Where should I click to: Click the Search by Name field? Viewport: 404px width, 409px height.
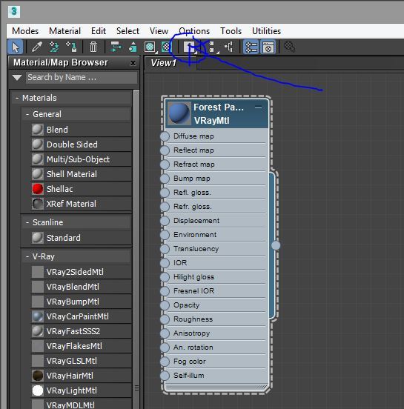tap(82, 78)
